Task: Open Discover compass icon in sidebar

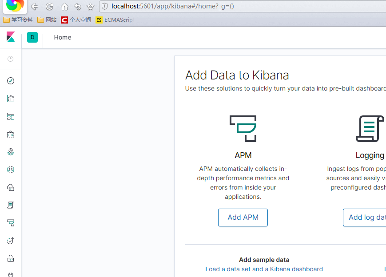Action: click(11, 81)
